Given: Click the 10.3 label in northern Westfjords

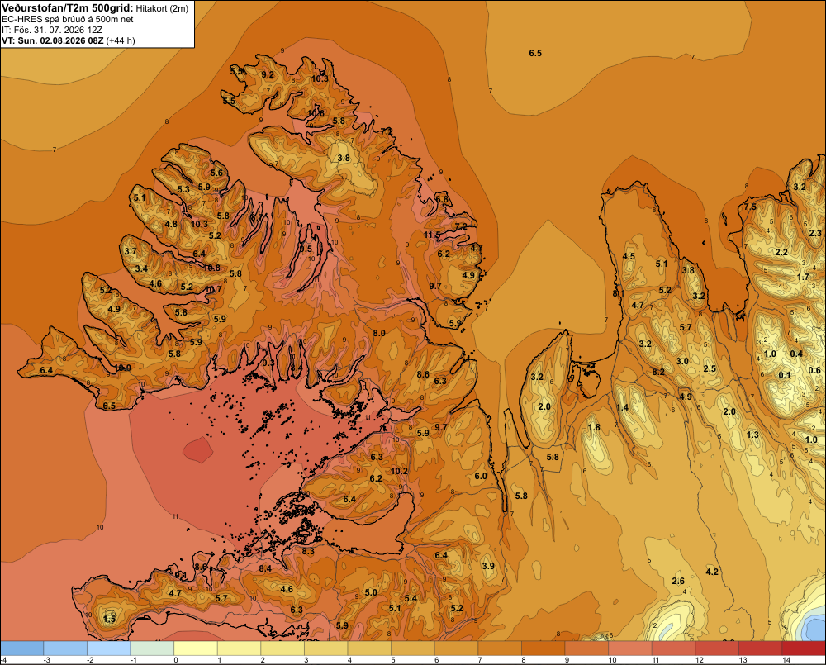Looking at the screenshot, I should (320, 79).
